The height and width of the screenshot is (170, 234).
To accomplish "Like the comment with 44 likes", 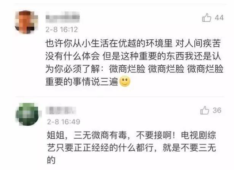I will click(x=207, y=18).
